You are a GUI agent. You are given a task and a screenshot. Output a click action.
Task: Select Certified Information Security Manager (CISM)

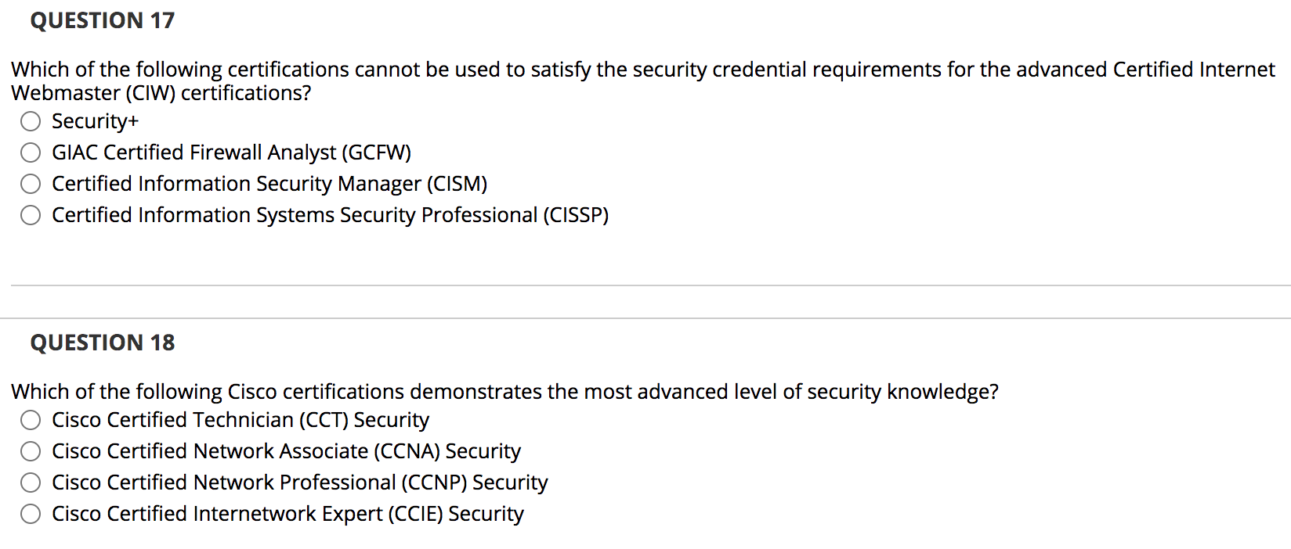point(31,184)
